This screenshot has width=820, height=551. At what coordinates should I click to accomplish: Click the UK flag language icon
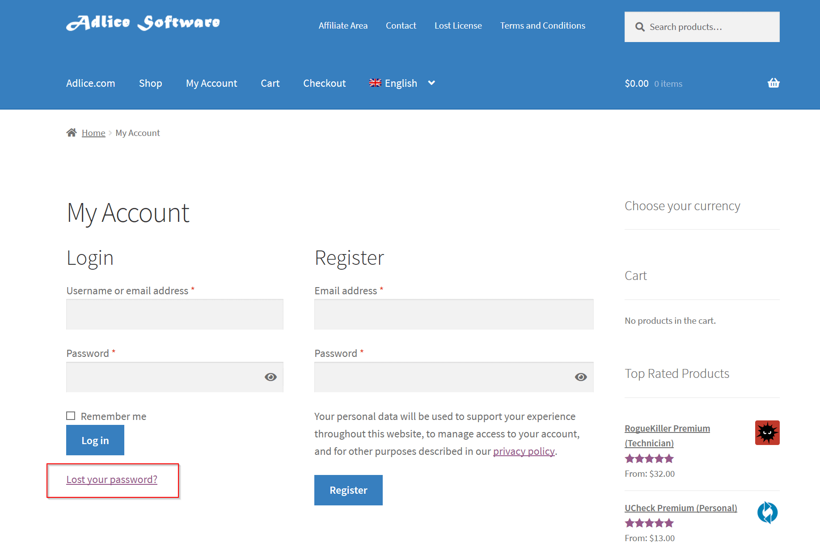coord(375,83)
